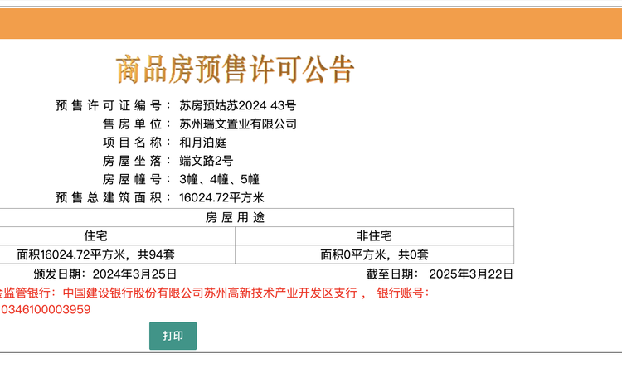Image resolution: width=622 pixels, height=373 pixels.
Task: Click the 房屋用途 table header
Action: pyautogui.click(x=235, y=218)
